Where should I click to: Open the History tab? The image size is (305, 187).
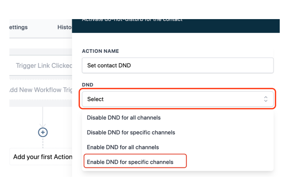(64, 27)
